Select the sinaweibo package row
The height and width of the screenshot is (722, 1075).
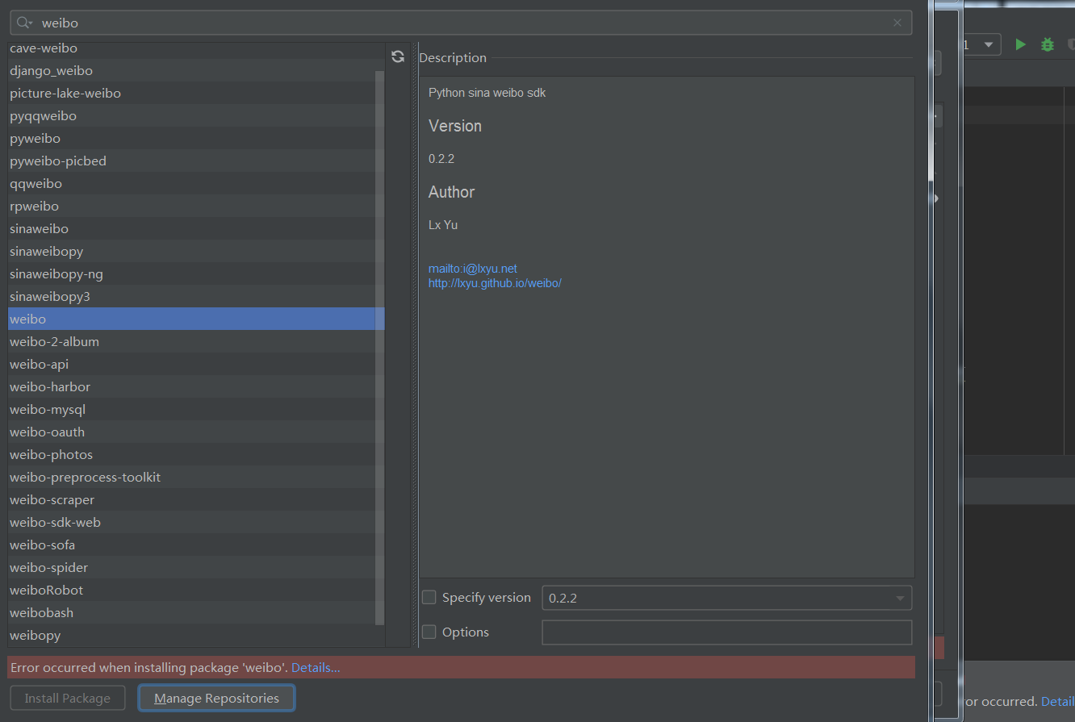pyautogui.click(x=196, y=228)
